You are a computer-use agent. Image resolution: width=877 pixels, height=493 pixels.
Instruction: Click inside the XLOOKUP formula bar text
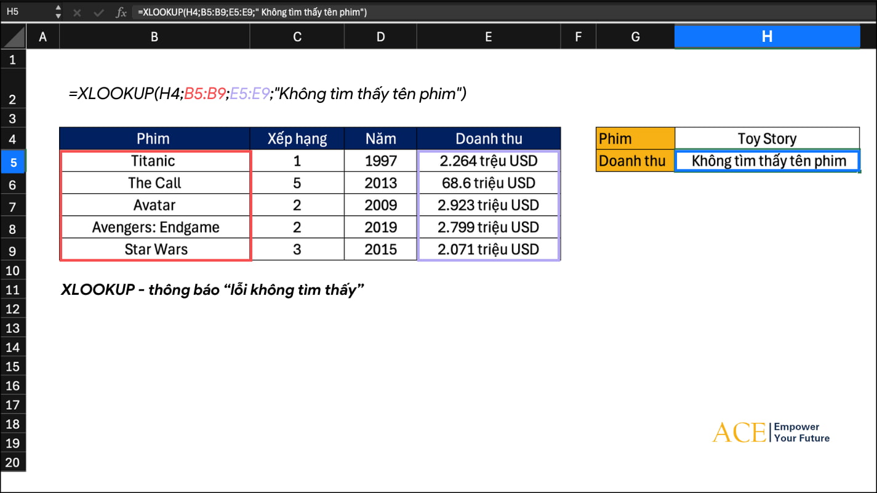tap(252, 12)
